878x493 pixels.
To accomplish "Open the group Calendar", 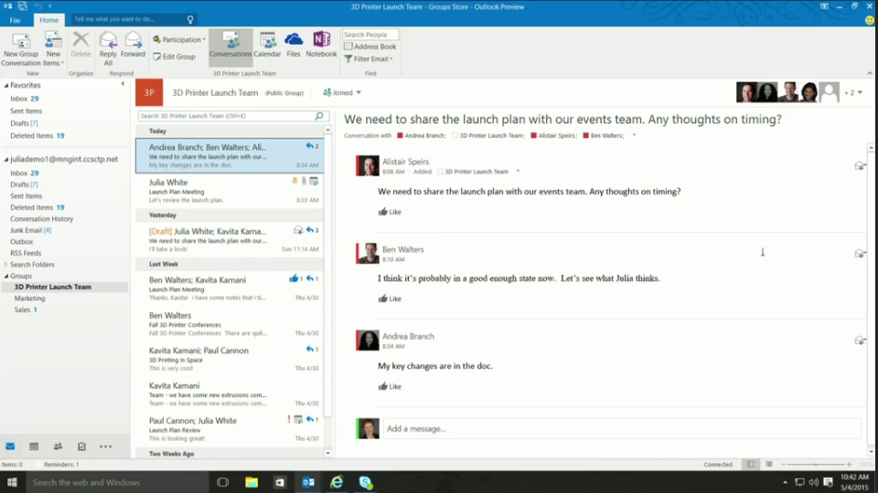I will 267,45.
